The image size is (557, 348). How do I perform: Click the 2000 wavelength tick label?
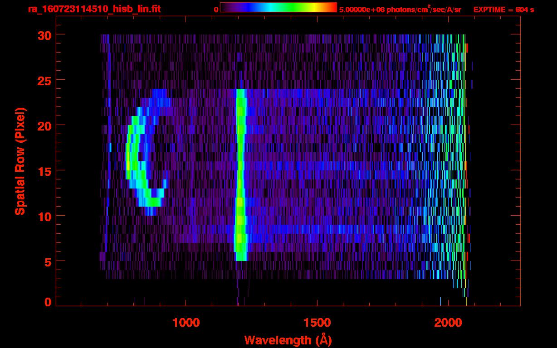(x=448, y=323)
